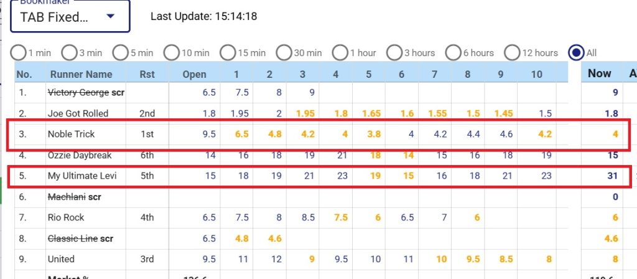
Task: Select the 10 min radio button
Action: [x=172, y=53]
